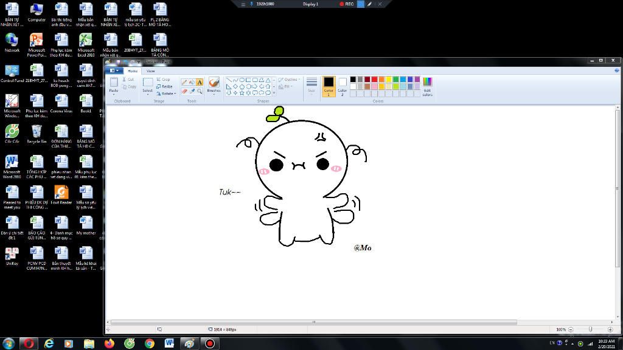Click the Cut button in Clipboard group
This screenshot has width=623, height=350.
pos(129,80)
